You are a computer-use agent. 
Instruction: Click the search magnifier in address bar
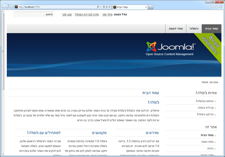pos(98,7)
